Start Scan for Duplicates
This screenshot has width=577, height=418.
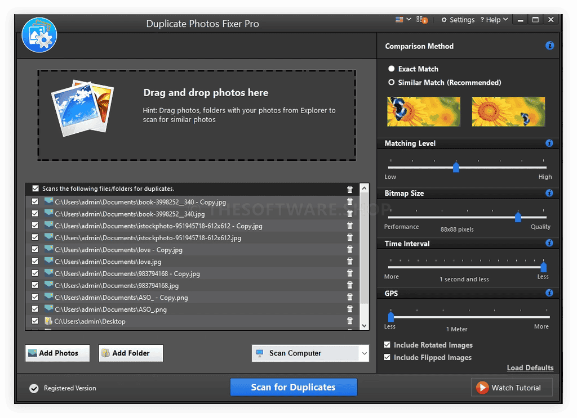(x=293, y=387)
